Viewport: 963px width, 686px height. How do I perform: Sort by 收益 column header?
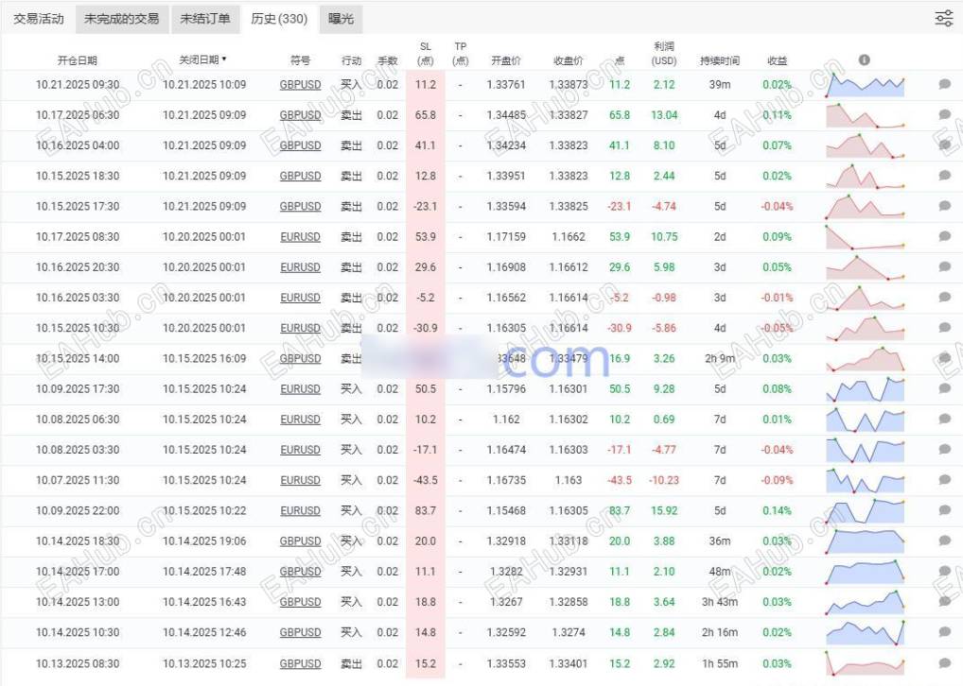tap(777, 60)
